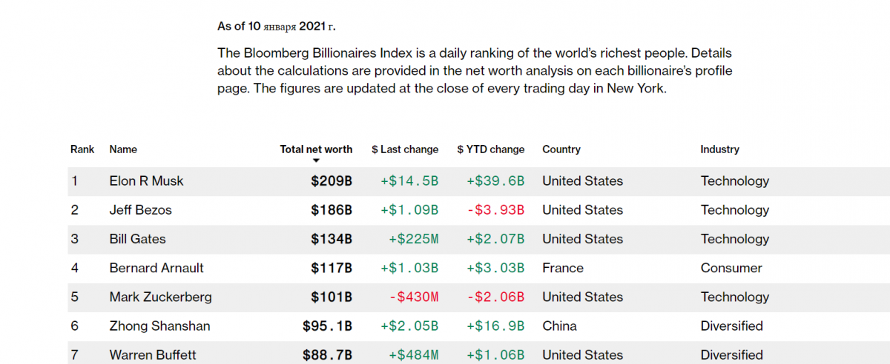This screenshot has height=364, width=890.
Task: Sort by Total net worth column
Action: point(316,149)
